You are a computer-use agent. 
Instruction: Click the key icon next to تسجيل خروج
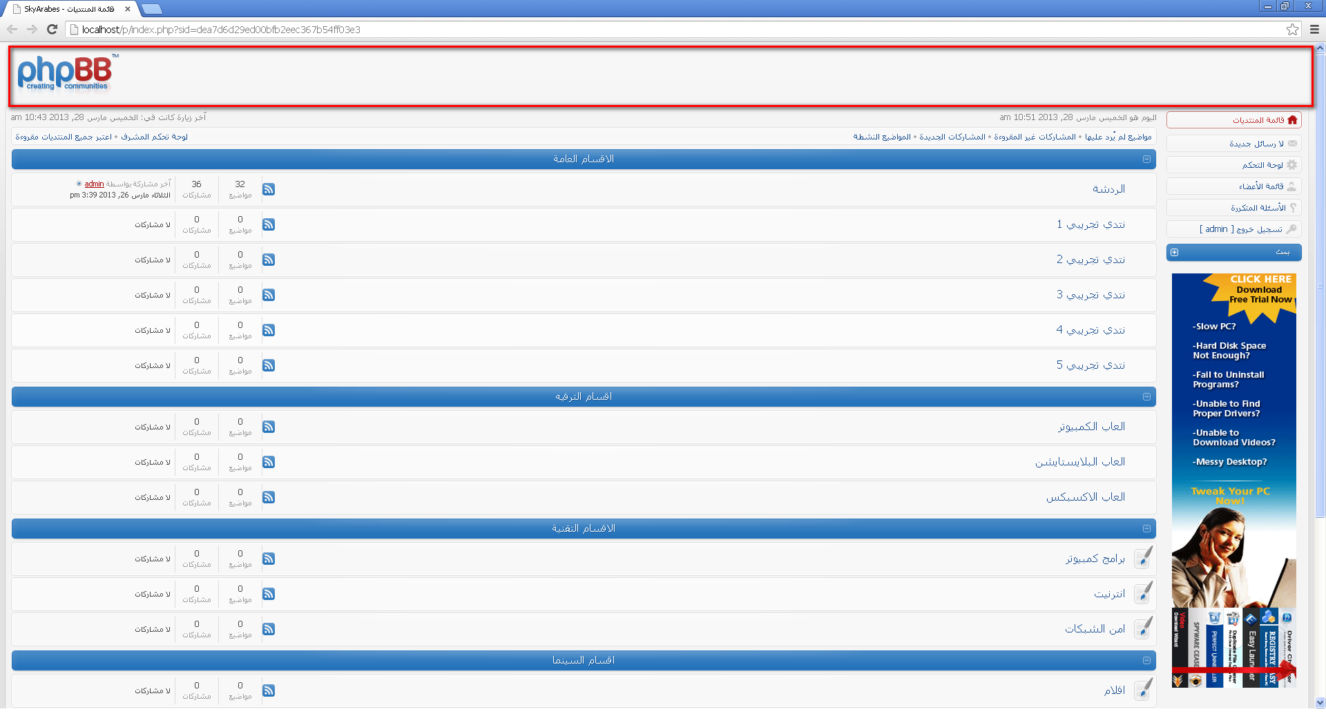point(1291,229)
